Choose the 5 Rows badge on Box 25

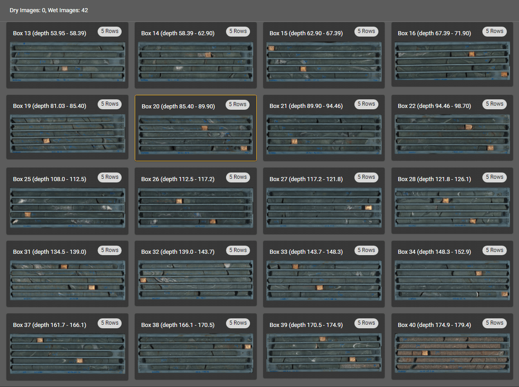(110, 177)
